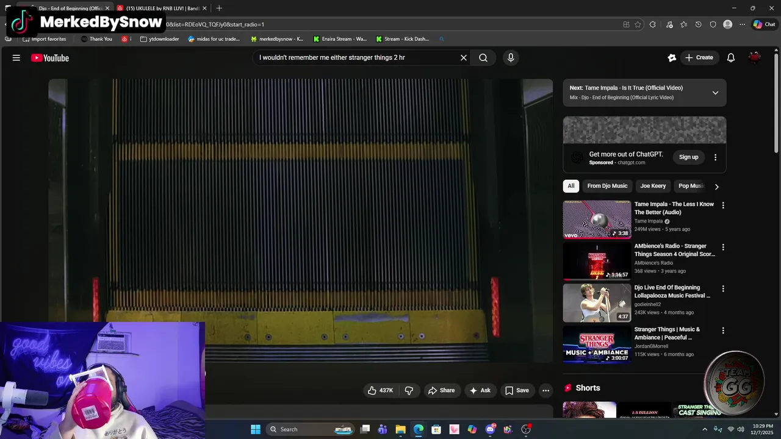The width and height of the screenshot is (781, 439).
Task: Open browser essentials shield icon
Action: point(713,24)
